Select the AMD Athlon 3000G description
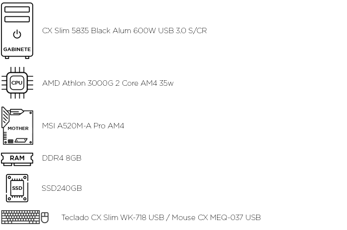Screen dimensions: 347x230 tap(108, 83)
